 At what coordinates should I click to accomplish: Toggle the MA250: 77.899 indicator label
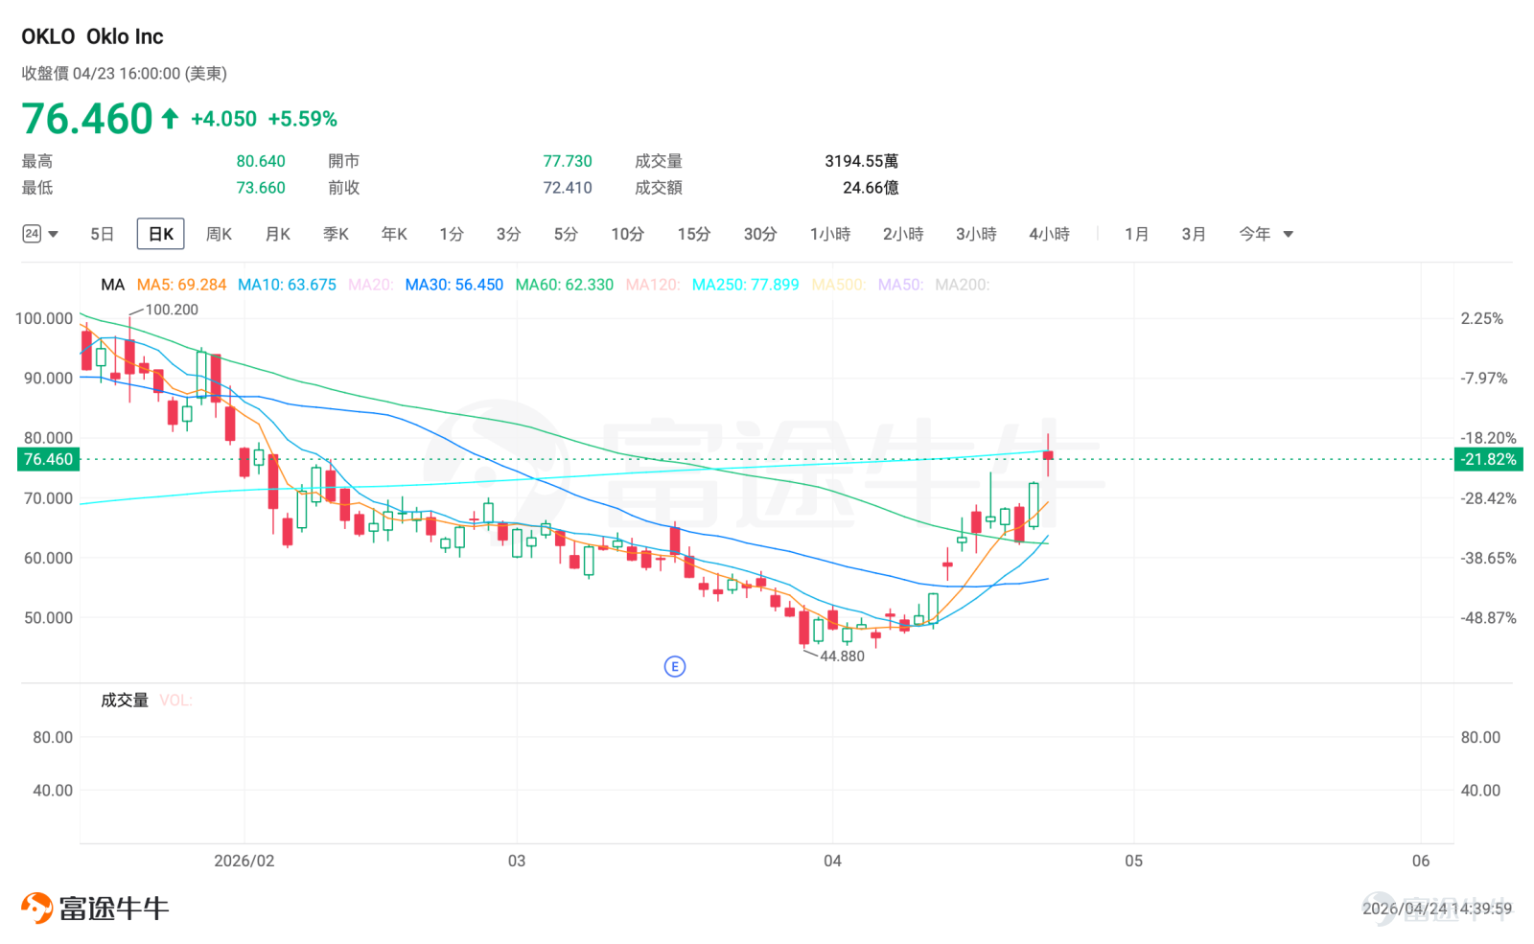pos(746,285)
